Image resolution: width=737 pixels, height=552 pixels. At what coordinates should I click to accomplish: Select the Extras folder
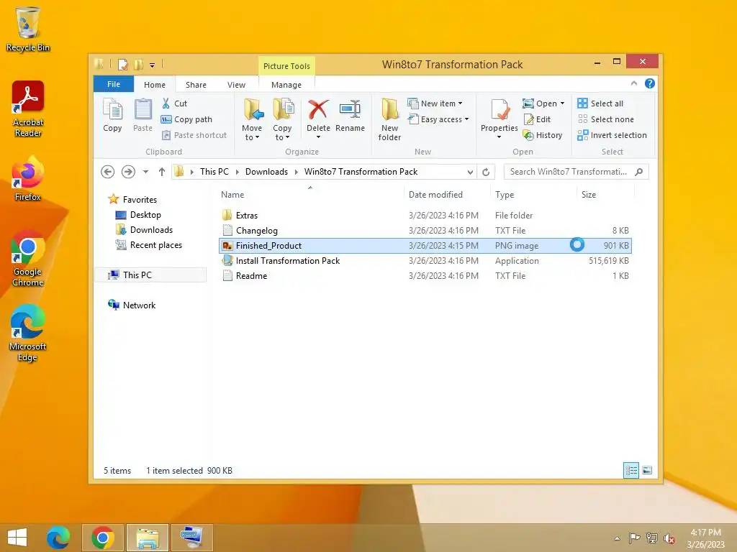pyautogui.click(x=425, y=216)
